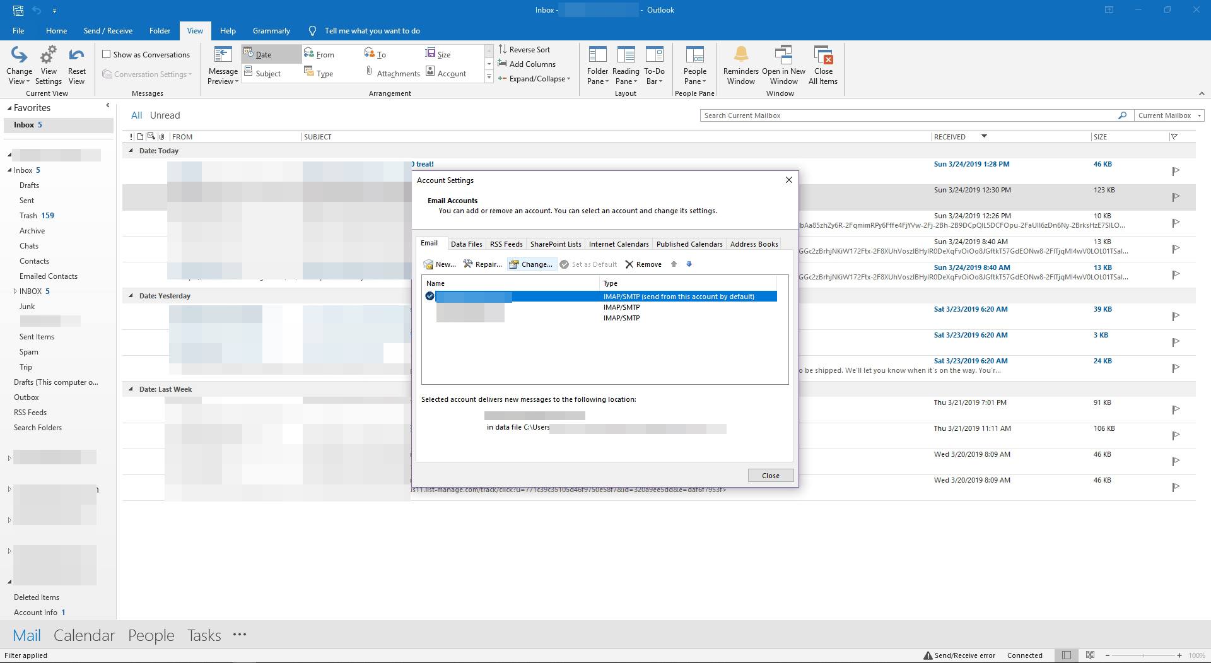Open the People Pane menu
Image resolution: width=1211 pixels, height=663 pixels.
pos(694,66)
